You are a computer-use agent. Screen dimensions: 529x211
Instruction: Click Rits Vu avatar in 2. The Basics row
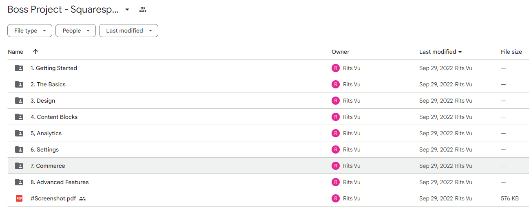click(x=336, y=84)
